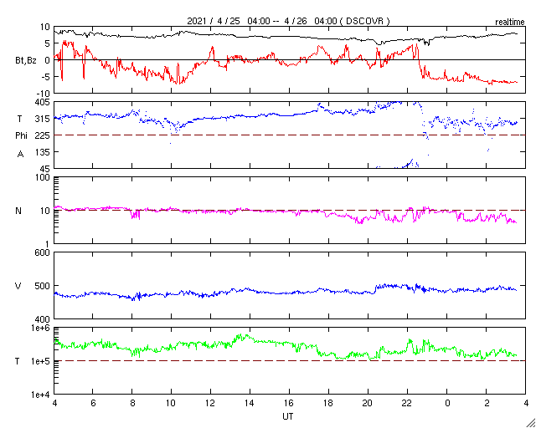The height and width of the screenshot is (428, 536).
Task: Click the '405' tick label on Phi panel
Action: (43, 102)
